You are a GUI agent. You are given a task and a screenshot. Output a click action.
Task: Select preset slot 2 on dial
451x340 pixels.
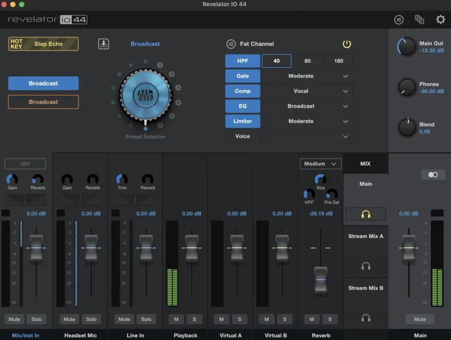click(172, 74)
